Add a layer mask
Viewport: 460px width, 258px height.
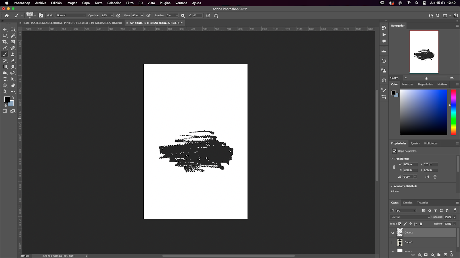pyautogui.click(x=426, y=255)
